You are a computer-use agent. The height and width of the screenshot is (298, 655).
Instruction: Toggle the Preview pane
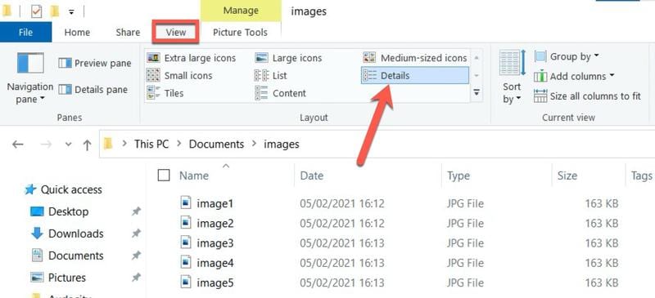pyautogui.click(x=95, y=64)
